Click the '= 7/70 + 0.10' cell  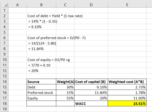click(41, 65)
